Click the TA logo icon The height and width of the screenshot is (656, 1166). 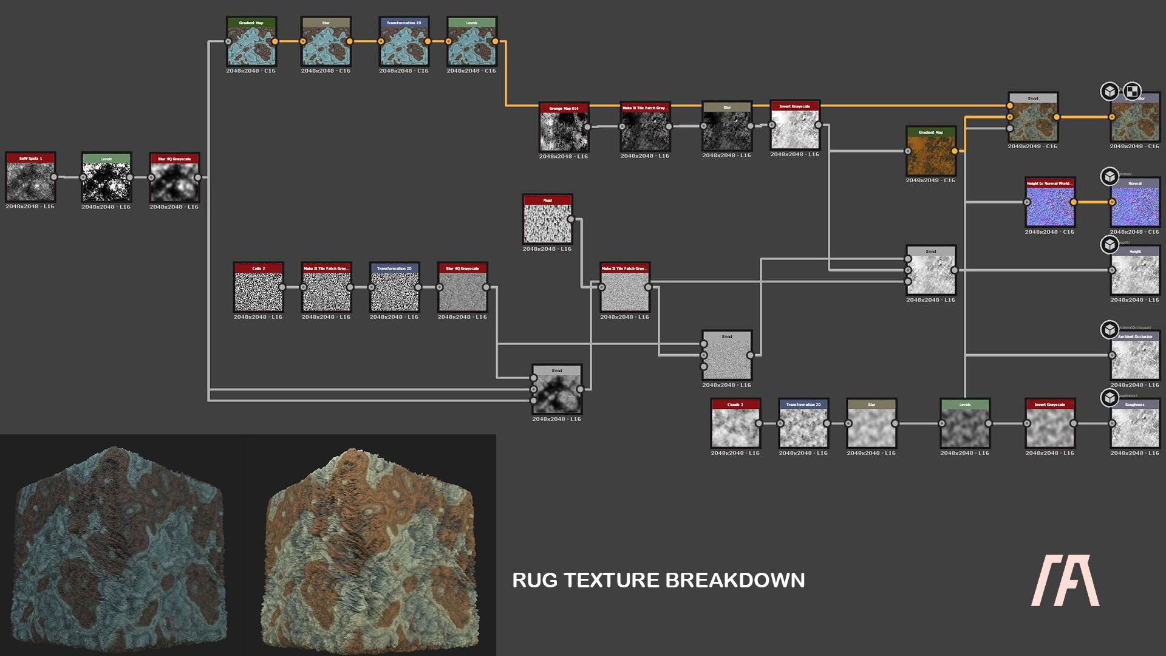point(1065,580)
